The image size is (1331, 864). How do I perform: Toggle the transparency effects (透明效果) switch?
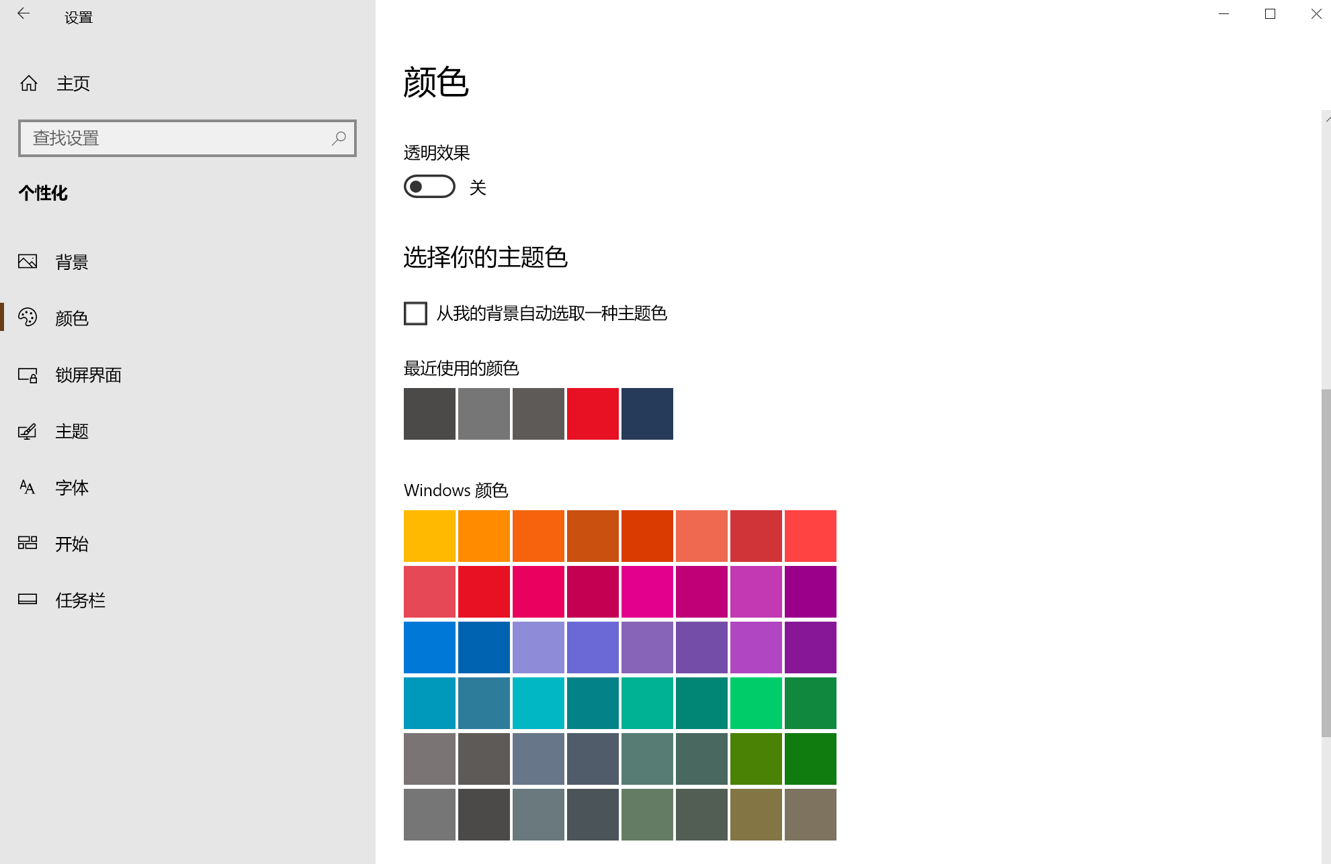pyautogui.click(x=429, y=187)
